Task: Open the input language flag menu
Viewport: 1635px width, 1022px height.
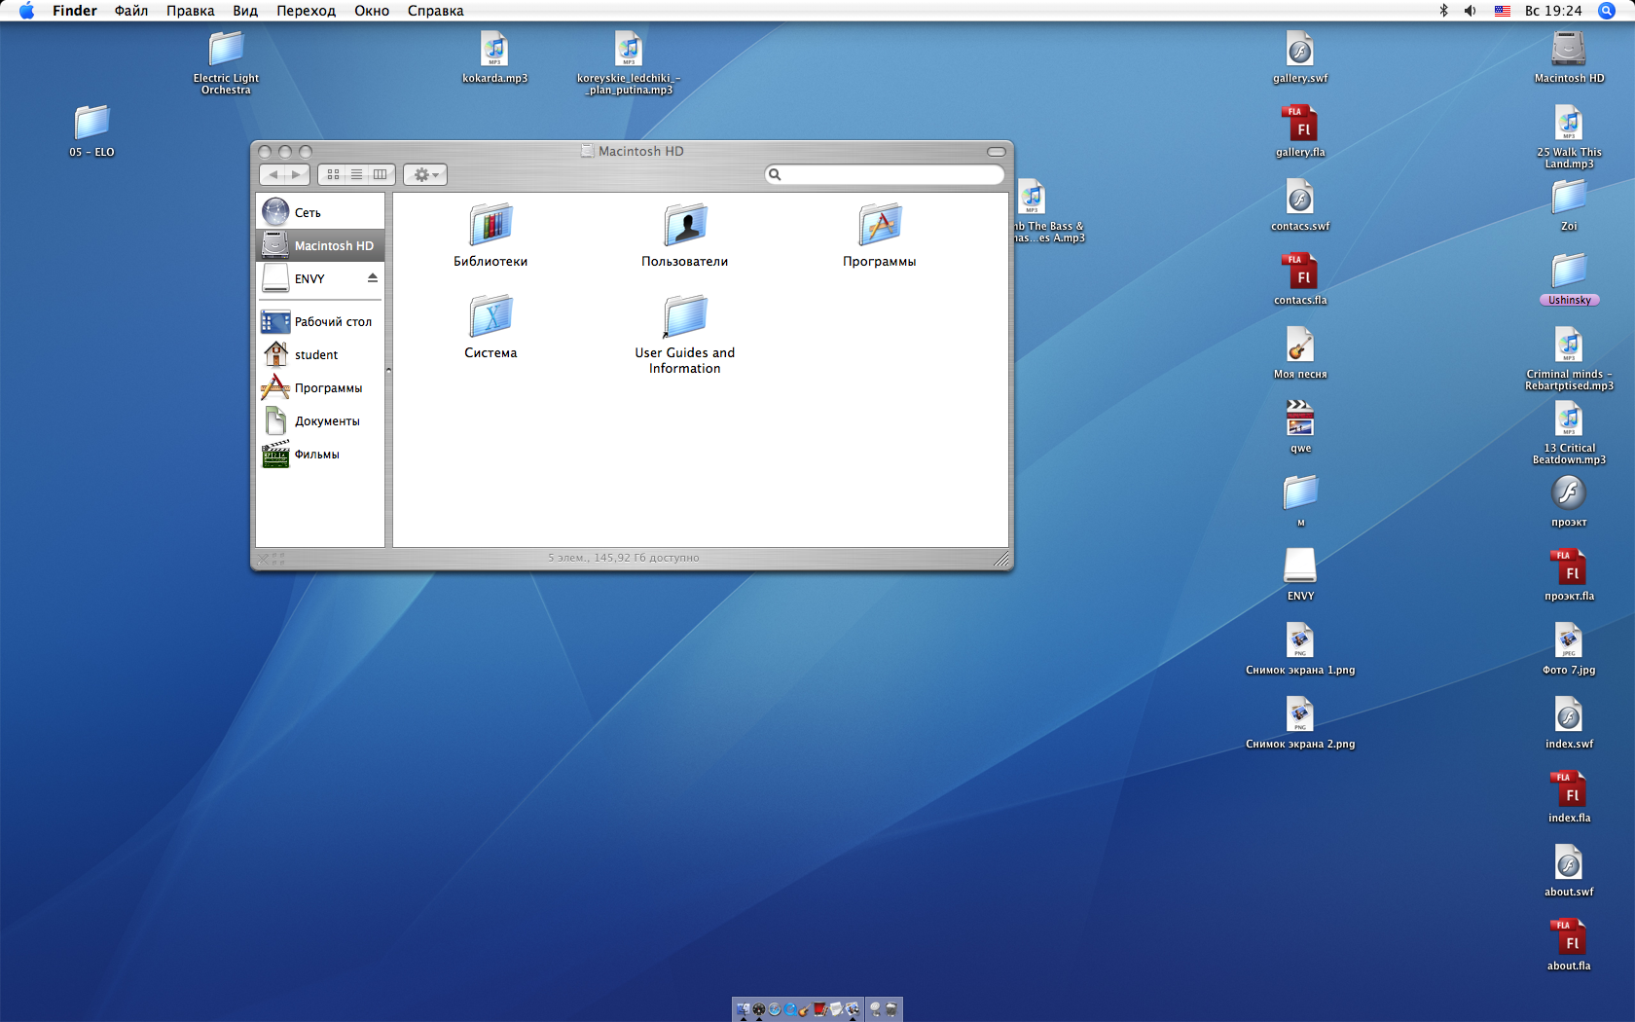Action: click(x=1503, y=11)
